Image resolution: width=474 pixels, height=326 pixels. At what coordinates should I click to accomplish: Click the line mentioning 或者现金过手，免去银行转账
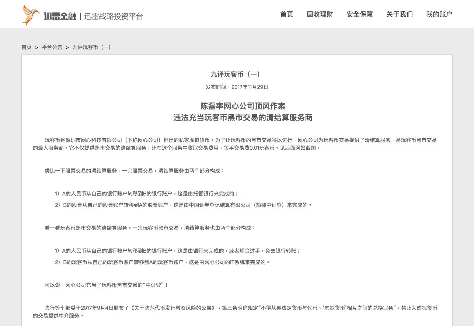[x=178, y=250]
